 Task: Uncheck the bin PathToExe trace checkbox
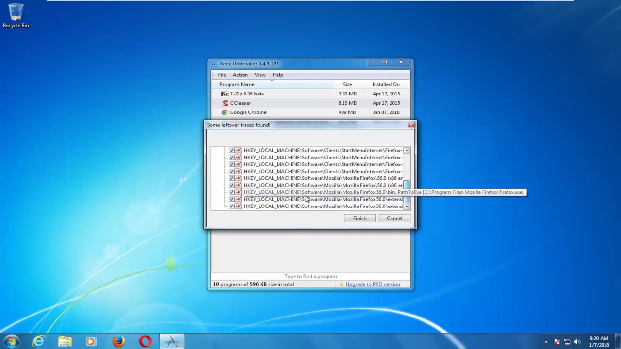tap(231, 192)
